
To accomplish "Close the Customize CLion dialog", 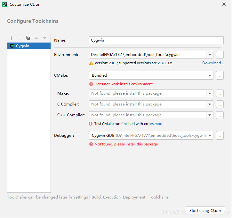I will coord(224,4).
